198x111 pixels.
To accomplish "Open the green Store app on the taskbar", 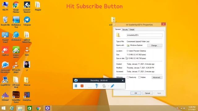I will [30, 108].
